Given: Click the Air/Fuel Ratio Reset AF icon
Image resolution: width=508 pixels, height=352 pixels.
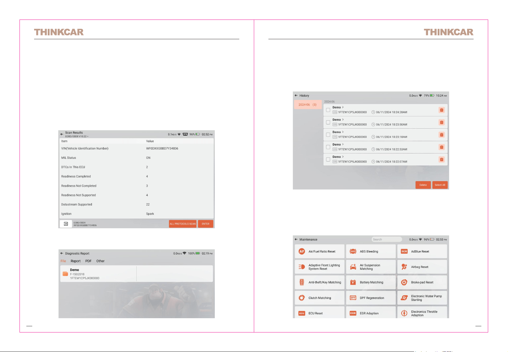Looking at the screenshot, I should (302, 252).
